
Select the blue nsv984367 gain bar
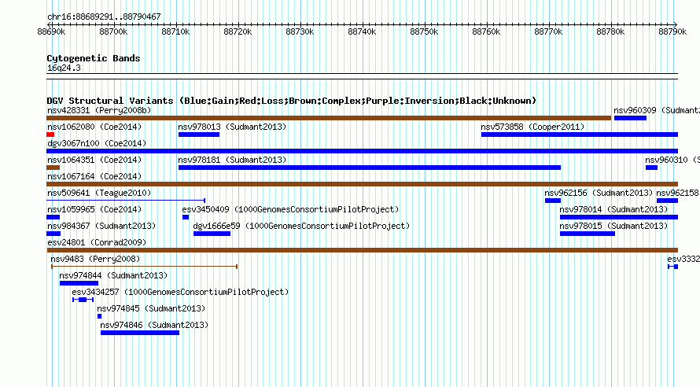pos(53,234)
